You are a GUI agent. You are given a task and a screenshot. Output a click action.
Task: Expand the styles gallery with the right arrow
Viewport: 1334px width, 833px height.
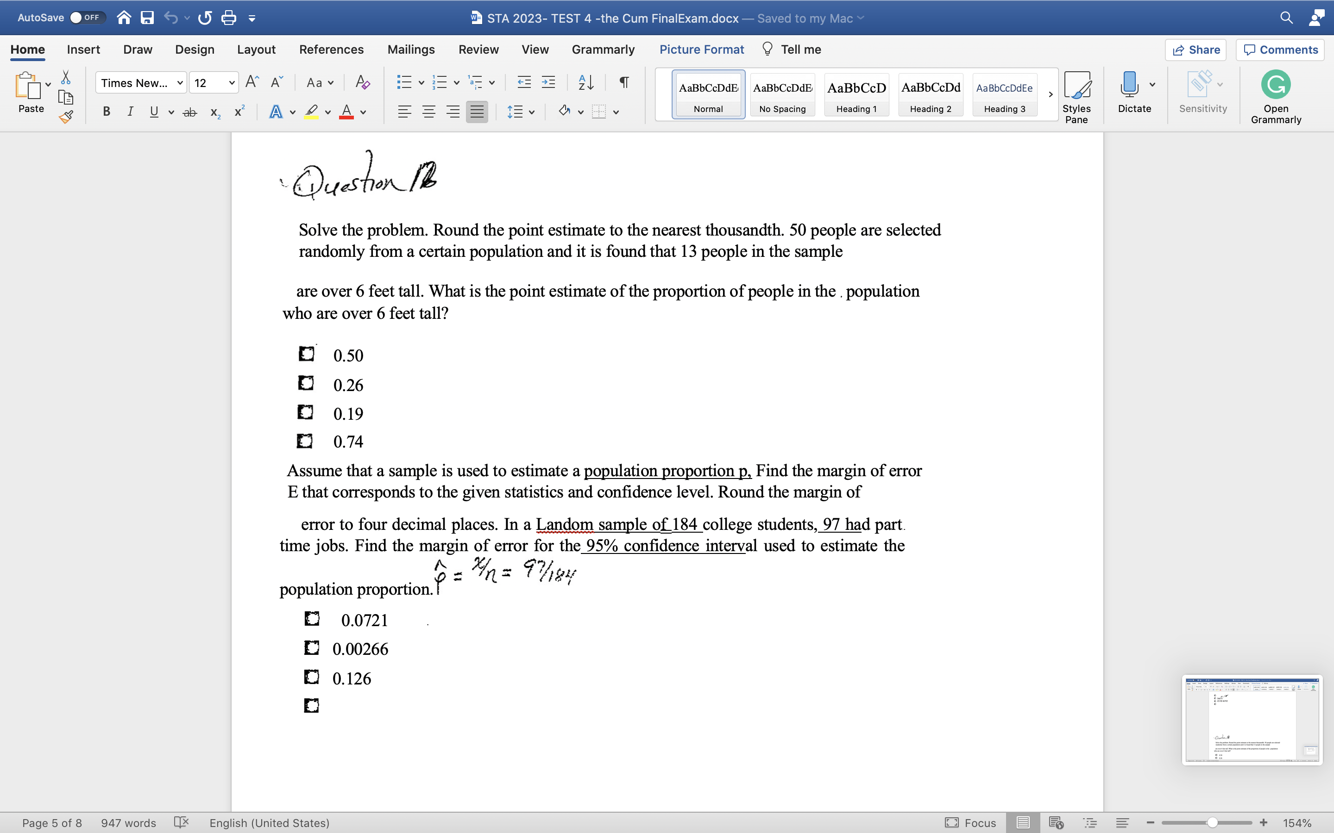1050,94
